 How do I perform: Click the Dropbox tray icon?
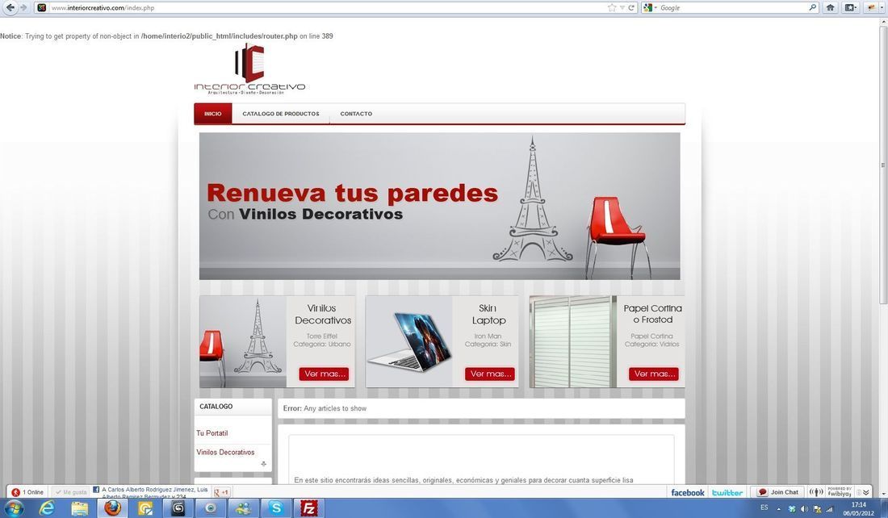click(792, 509)
